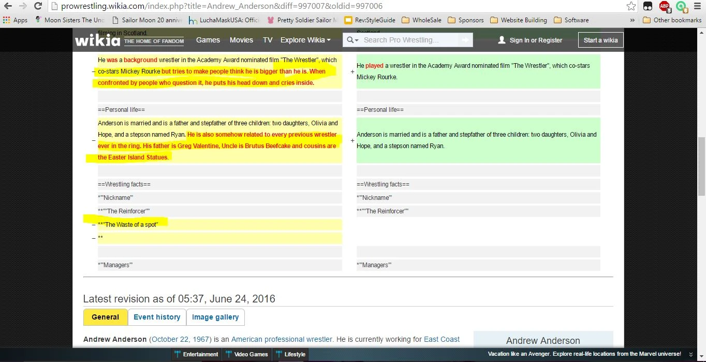
Task: Show hidden bookmarks via the chevron
Action: [633, 20]
